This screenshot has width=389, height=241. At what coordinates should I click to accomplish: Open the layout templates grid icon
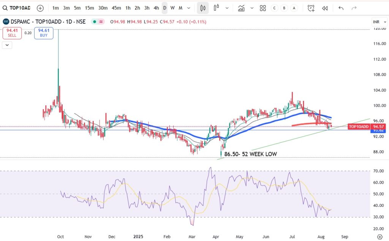point(262,8)
